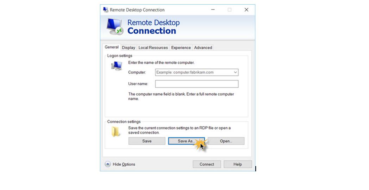Viewport: 369px width, 190px height.
Task: Click into the User name field
Action: pyautogui.click(x=197, y=84)
